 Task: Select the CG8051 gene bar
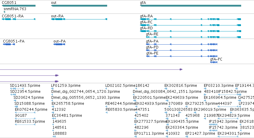pyautogui.click(x=19, y=6)
